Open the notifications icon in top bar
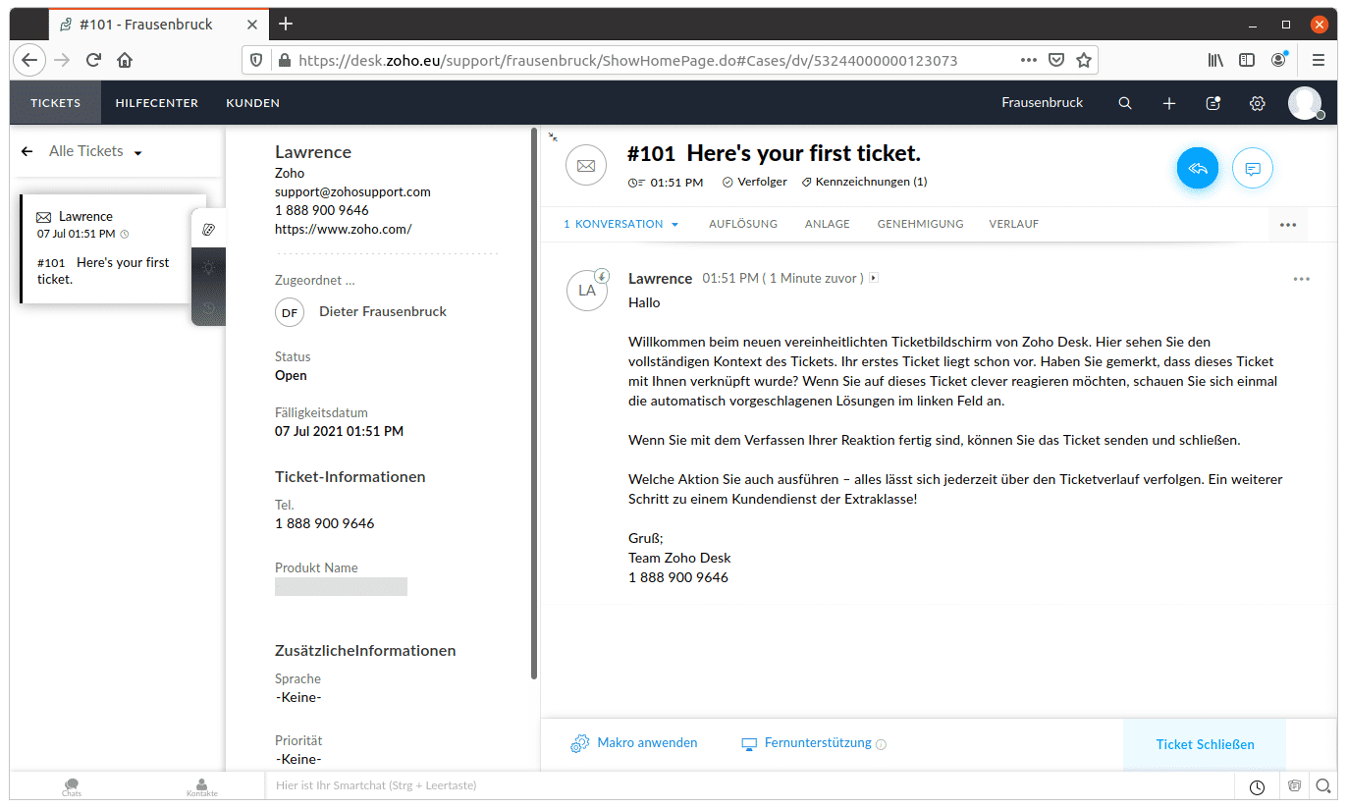This screenshot has width=1347, height=809. click(1213, 103)
